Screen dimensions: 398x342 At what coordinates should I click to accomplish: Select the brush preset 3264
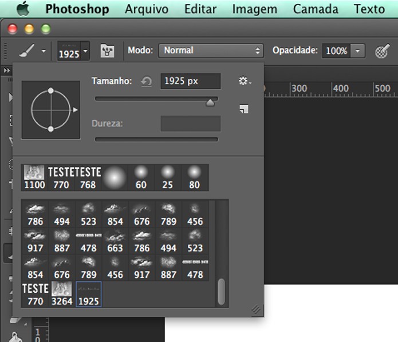click(x=62, y=294)
